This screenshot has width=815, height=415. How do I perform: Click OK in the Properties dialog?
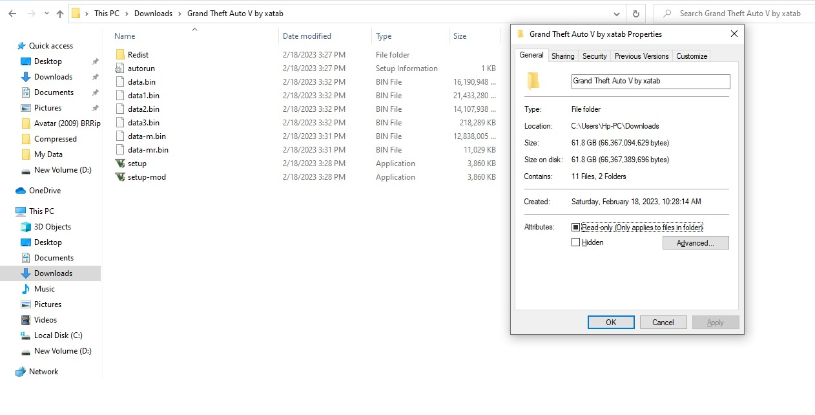point(611,323)
